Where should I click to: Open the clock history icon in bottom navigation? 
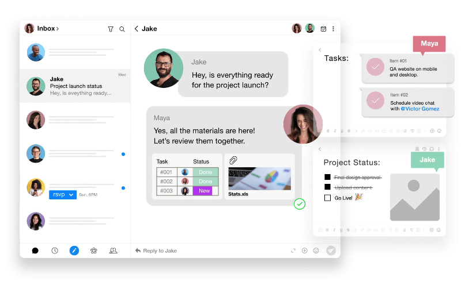click(55, 251)
